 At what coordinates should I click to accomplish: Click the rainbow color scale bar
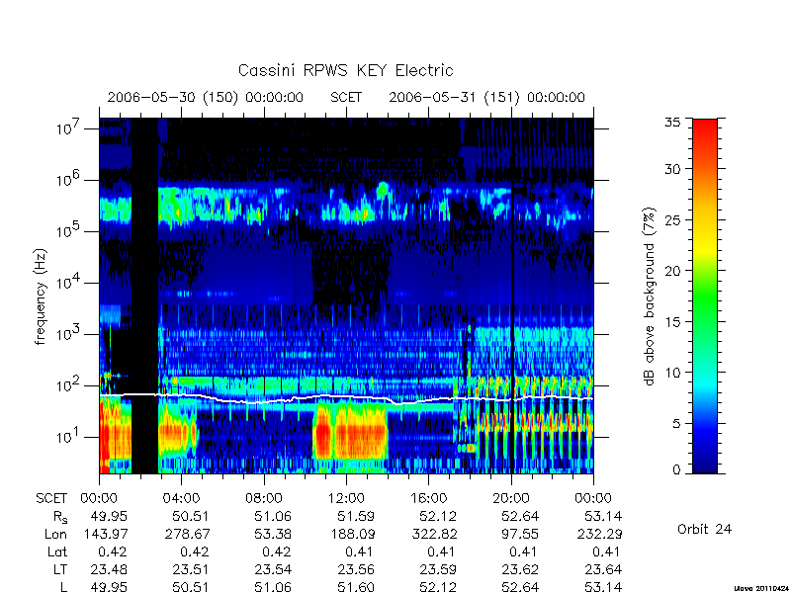[x=705, y=296]
